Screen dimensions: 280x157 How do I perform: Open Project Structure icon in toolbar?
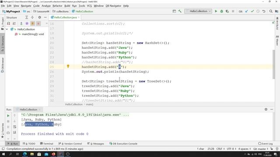276,11
